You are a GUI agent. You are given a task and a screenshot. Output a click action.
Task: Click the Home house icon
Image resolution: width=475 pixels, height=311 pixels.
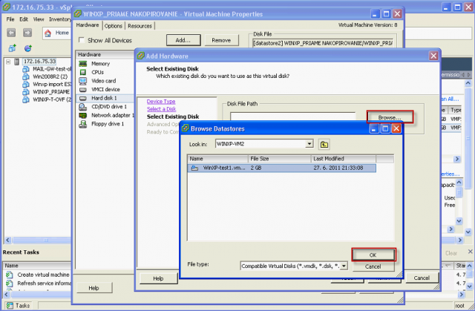(x=47, y=33)
